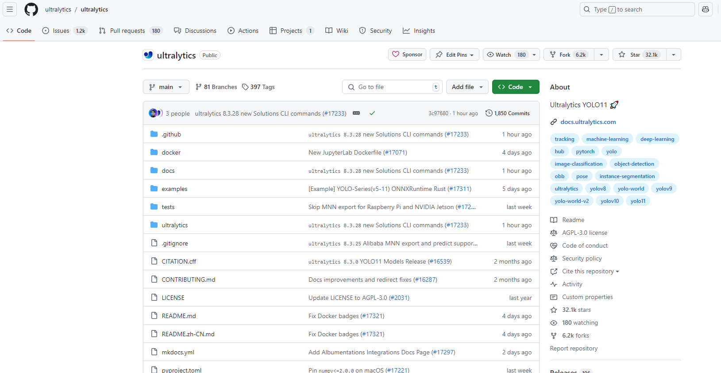The image size is (721, 373).
Task: Go to the GitHub homepage logo
Action: (x=31, y=9)
